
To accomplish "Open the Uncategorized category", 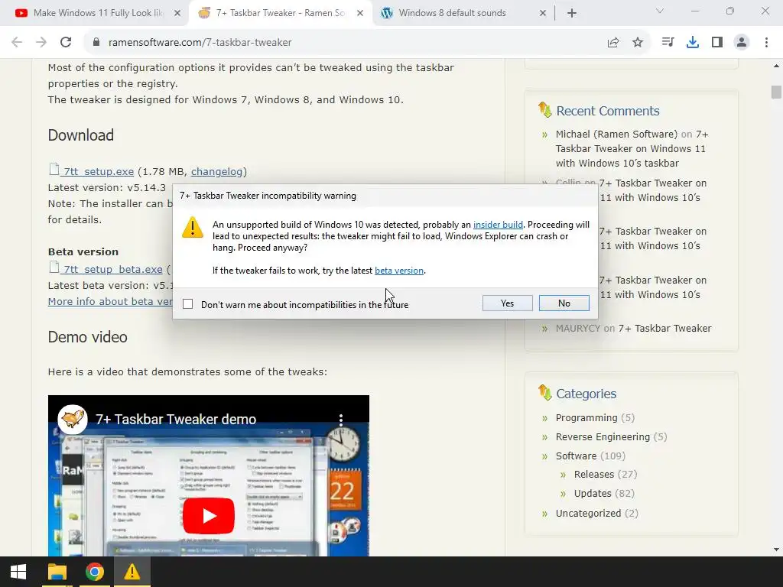I will point(588,513).
